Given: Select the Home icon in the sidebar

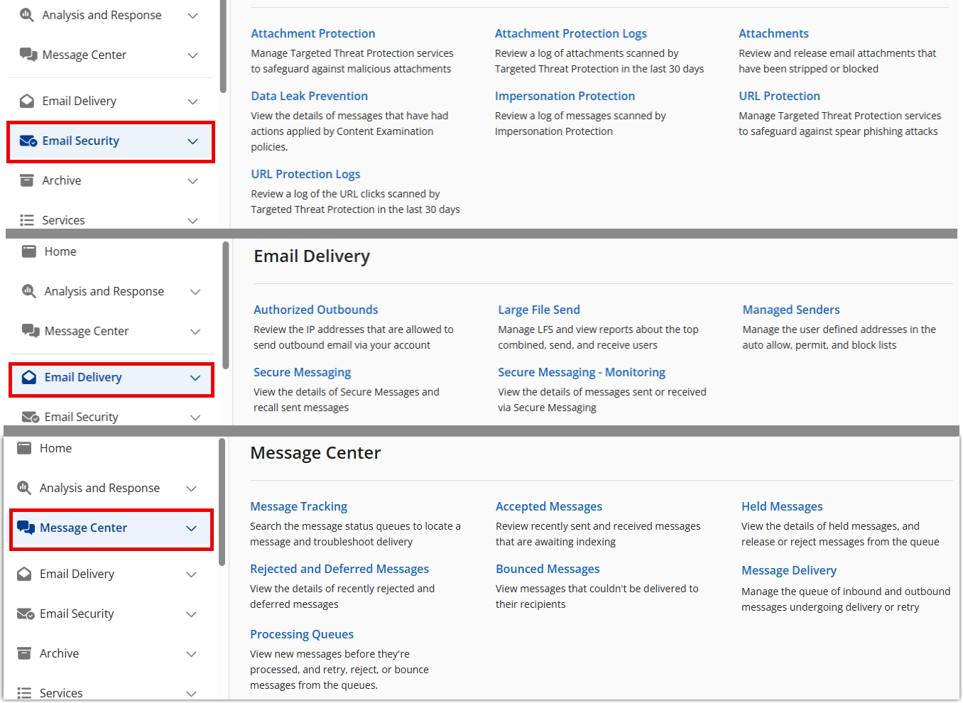Looking at the screenshot, I should coord(29,251).
